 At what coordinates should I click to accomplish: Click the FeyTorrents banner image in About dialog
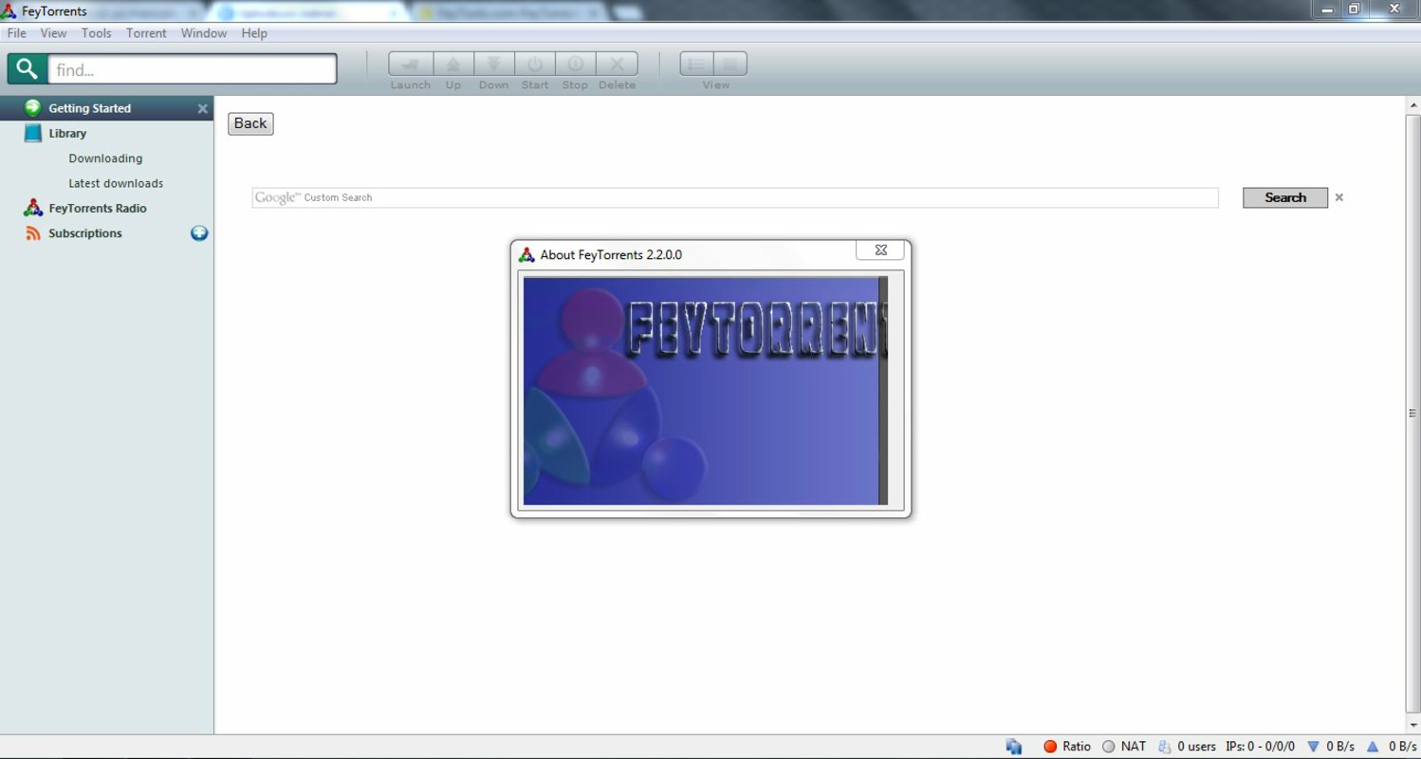coord(705,391)
